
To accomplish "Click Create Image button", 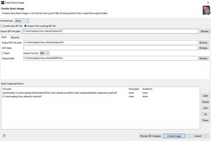I will (x=174, y=136).
